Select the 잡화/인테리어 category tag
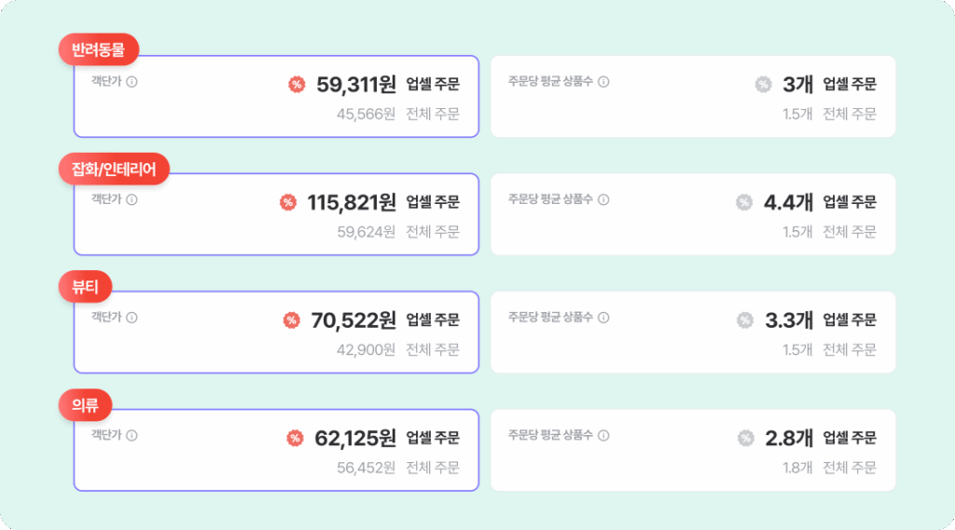 pyautogui.click(x=114, y=169)
